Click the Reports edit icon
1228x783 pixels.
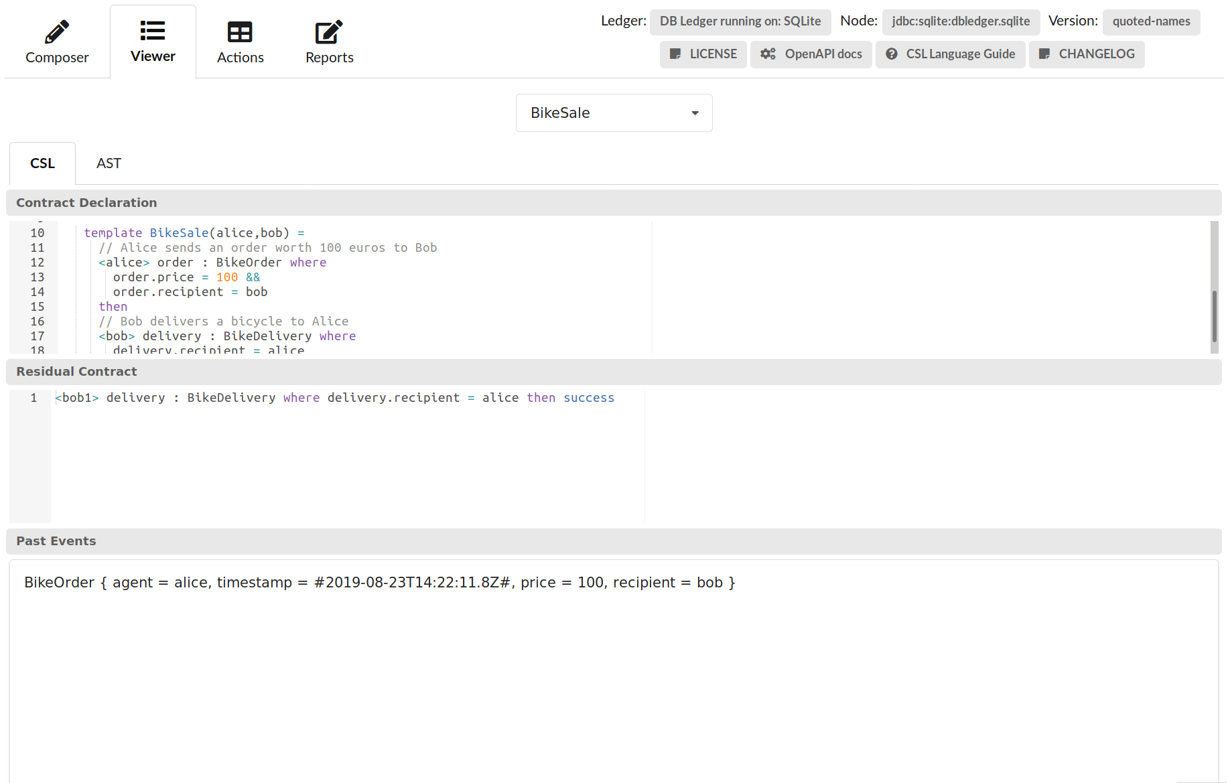coord(329,31)
